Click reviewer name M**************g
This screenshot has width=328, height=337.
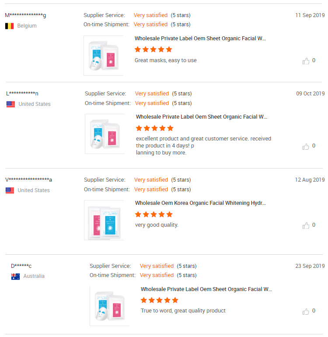(x=25, y=15)
